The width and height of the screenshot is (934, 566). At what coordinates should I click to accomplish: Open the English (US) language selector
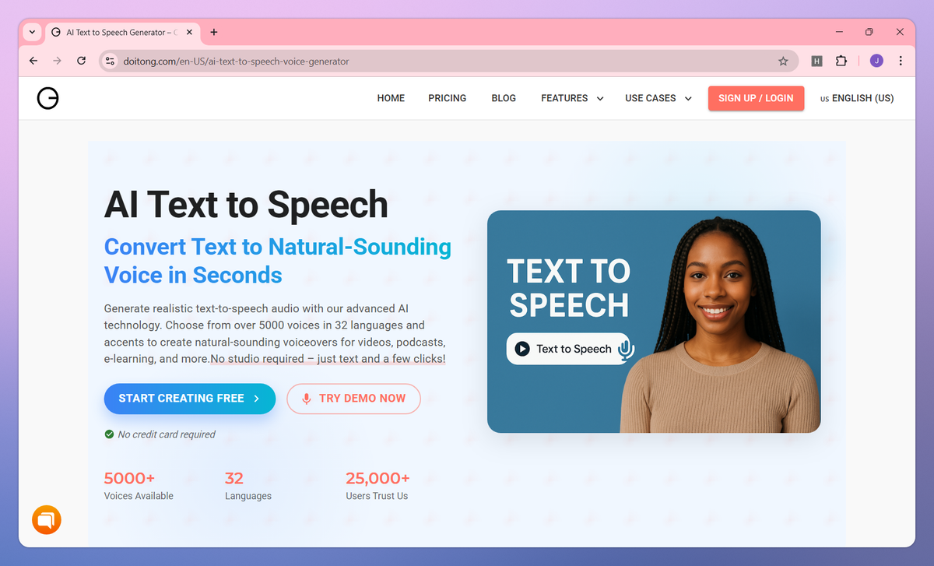click(857, 98)
